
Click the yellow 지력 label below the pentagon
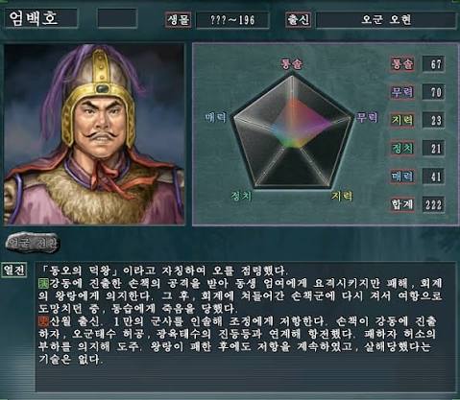342,196
